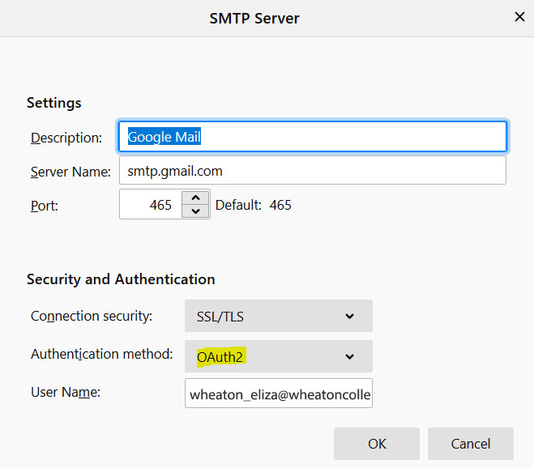
Task: Open the Authentication method dropdown showing OAuth2
Action: pyautogui.click(x=278, y=356)
